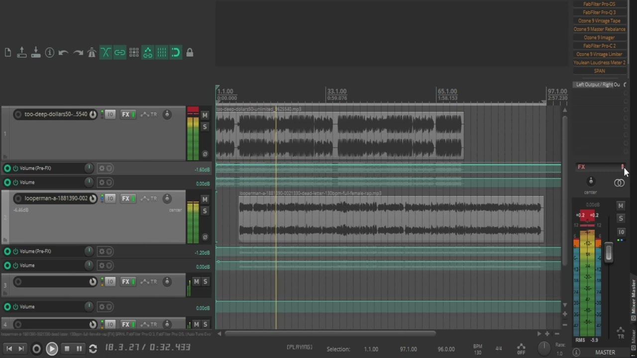Go to start of project

(9, 349)
